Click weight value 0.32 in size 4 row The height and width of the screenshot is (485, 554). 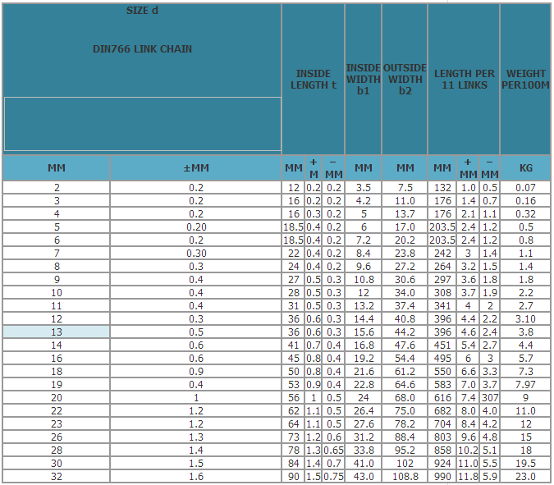525,213
